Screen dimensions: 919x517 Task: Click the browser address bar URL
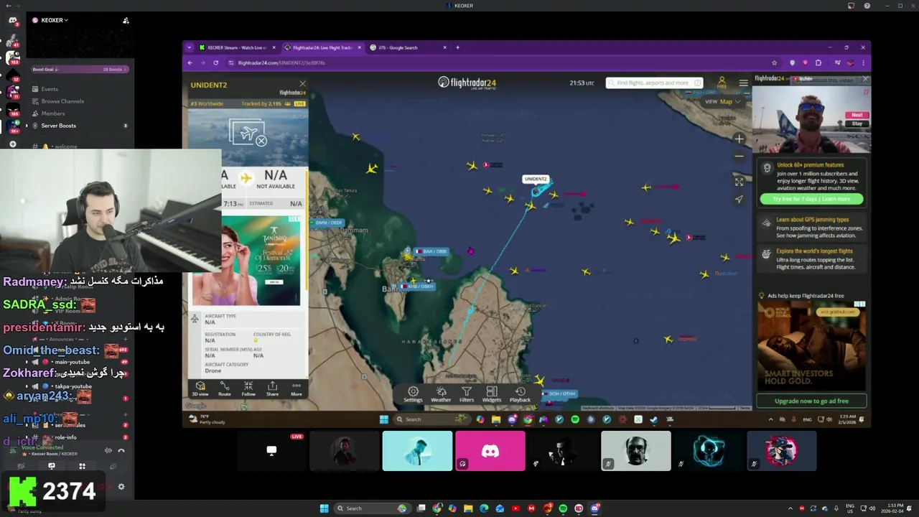coord(281,62)
